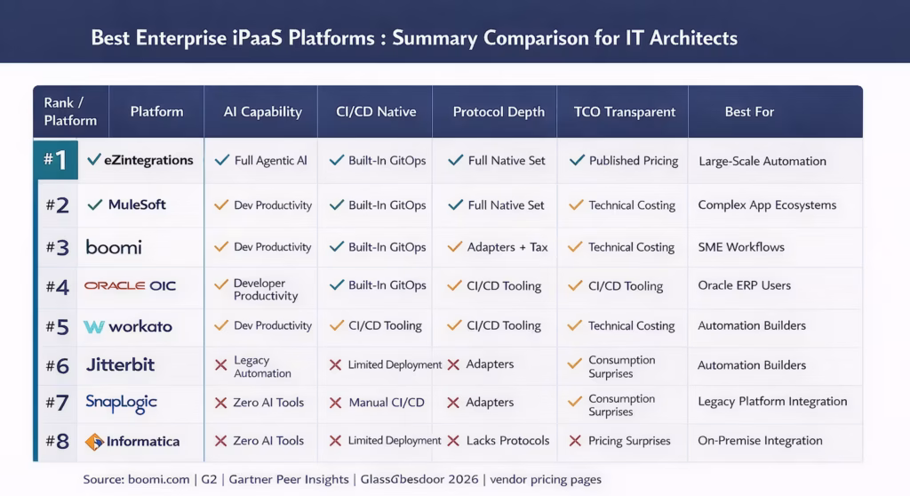Click the X mark by Adapters in SnapLogic row

pyautogui.click(x=454, y=403)
